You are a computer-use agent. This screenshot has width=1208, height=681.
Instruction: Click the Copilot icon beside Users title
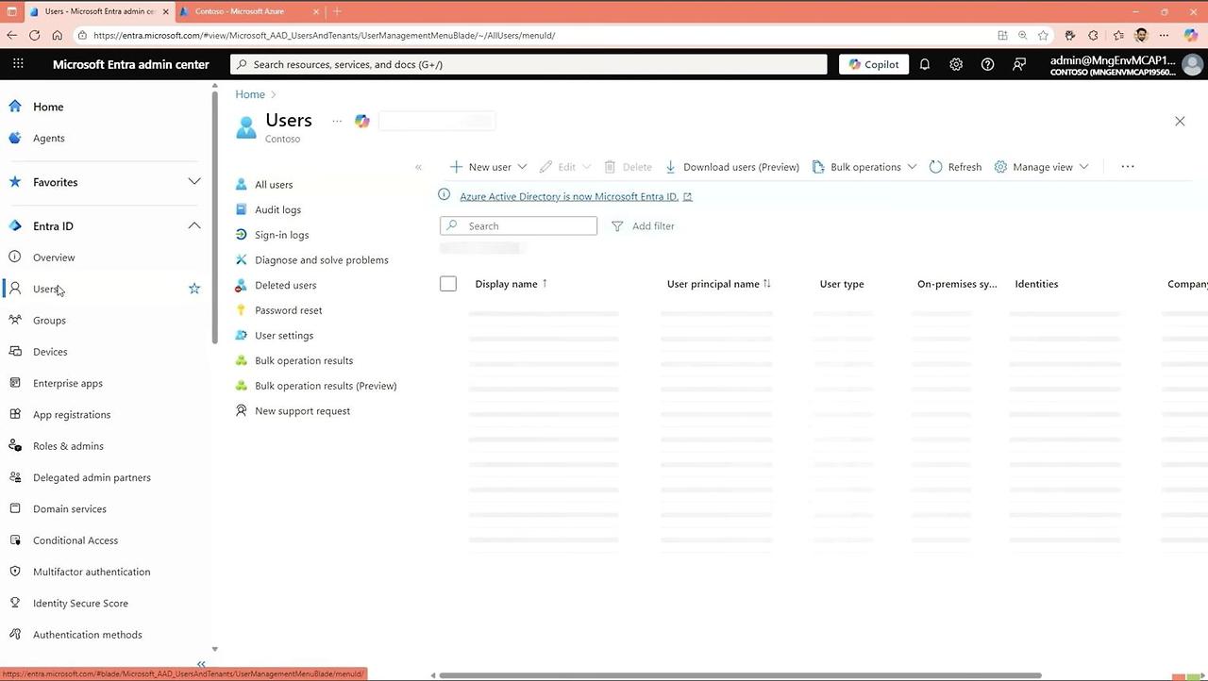tap(362, 121)
